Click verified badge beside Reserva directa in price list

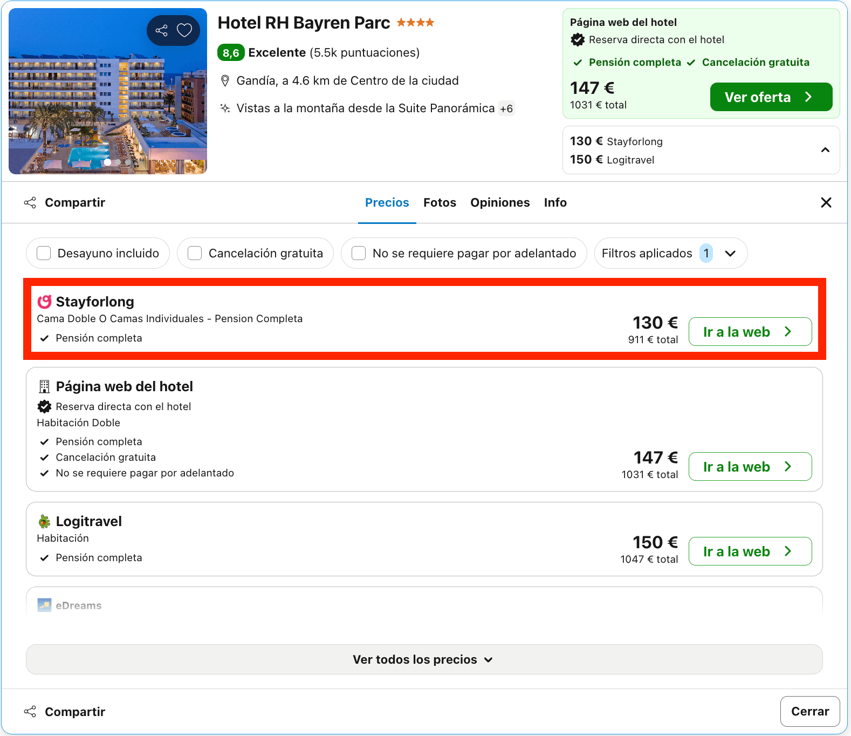point(44,406)
